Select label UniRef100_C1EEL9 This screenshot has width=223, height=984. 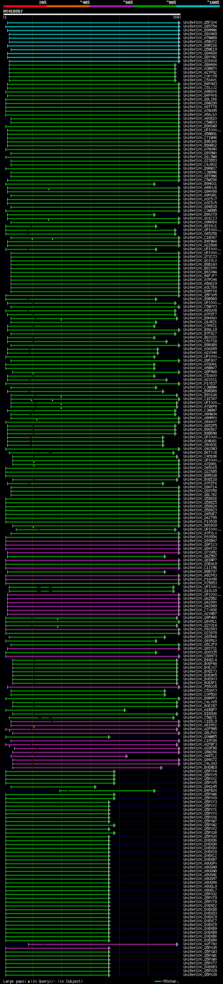[200, 721]
